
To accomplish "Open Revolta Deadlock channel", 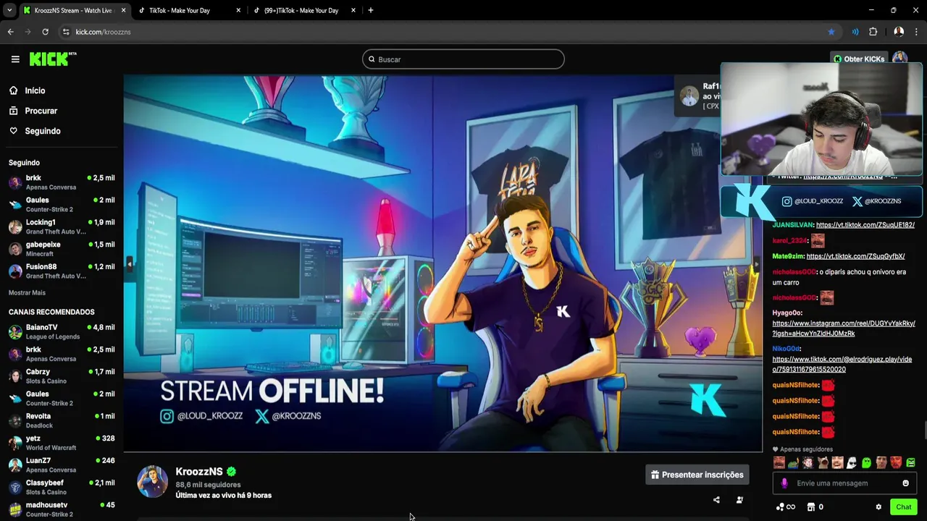I will point(62,420).
